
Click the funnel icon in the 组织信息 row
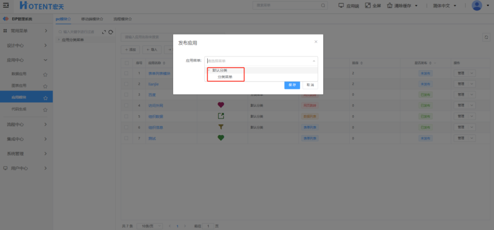pos(221,127)
